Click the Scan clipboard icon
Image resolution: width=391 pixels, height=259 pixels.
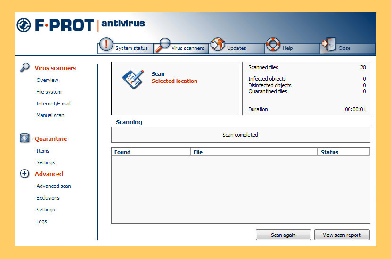pos(133,78)
